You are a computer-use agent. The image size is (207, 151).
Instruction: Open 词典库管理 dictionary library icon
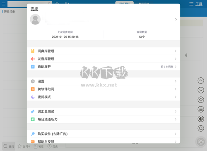33,51
